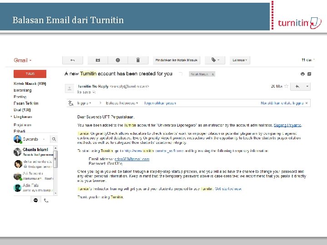The height and width of the screenshot is (245, 327).
Task: Open the turnitin.com home link
Action: [154, 151]
